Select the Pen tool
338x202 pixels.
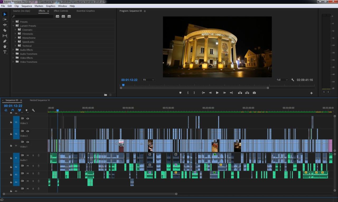[x=4, y=41]
